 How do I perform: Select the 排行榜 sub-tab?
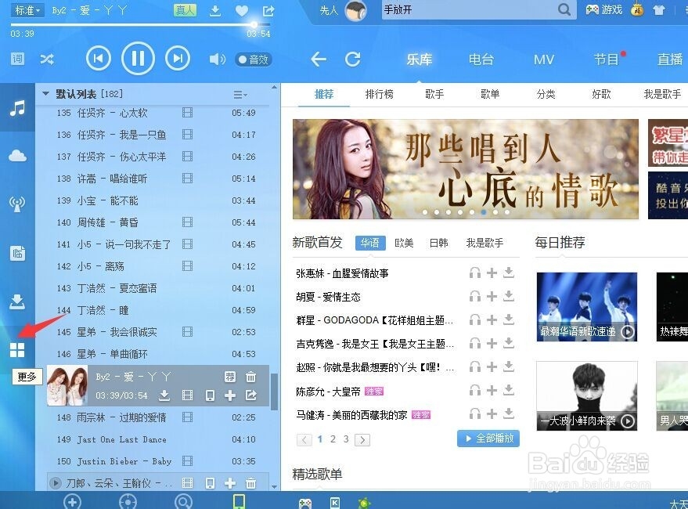(x=379, y=94)
